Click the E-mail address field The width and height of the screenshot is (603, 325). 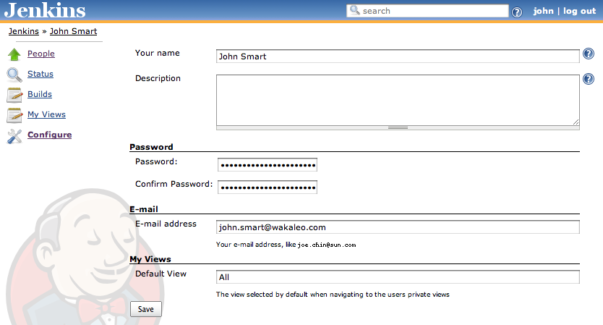click(x=398, y=227)
